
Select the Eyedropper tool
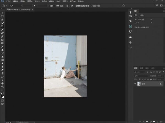coord(2,30)
